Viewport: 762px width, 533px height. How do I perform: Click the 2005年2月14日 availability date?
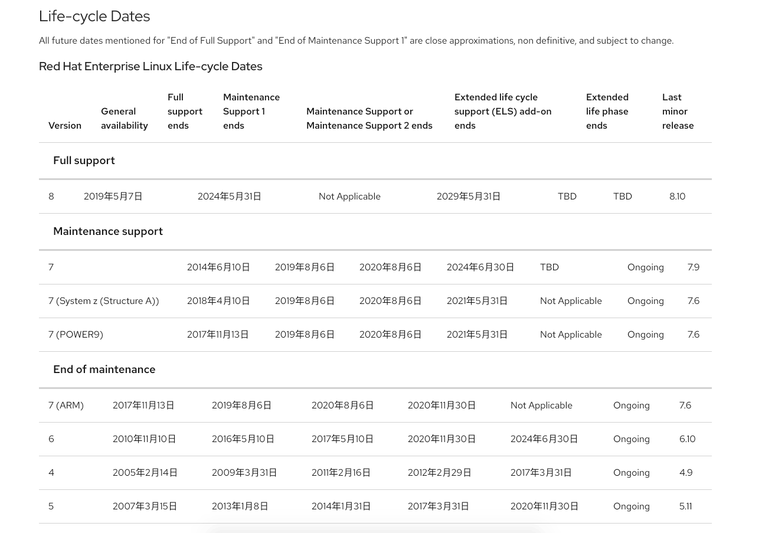click(145, 473)
